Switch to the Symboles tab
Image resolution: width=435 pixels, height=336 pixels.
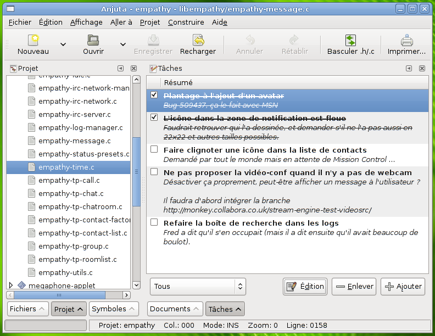pyautogui.click(x=113, y=309)
